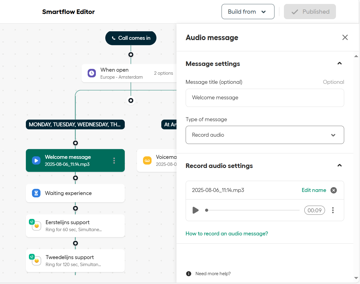Click Edit name for the audio file
The height and width of the screenshot is (284, 360).
coord(314,190)
